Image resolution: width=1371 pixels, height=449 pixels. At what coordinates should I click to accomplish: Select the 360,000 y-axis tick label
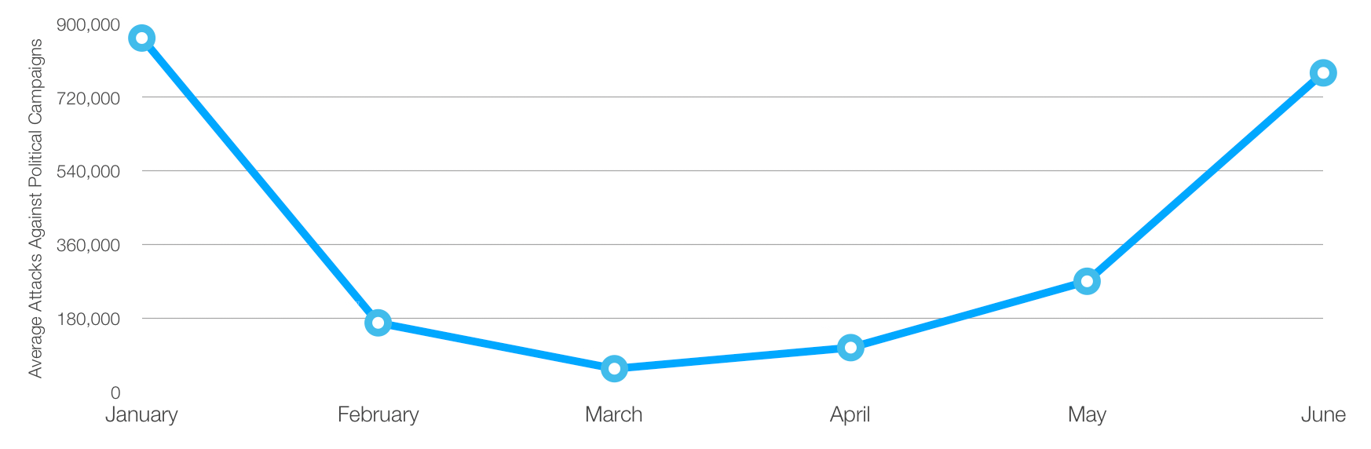pyautogui.click(x=89, y=245)
